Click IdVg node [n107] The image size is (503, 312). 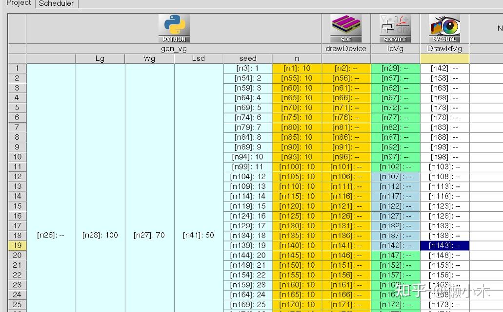pyautogui.click(x=395, y=177)
